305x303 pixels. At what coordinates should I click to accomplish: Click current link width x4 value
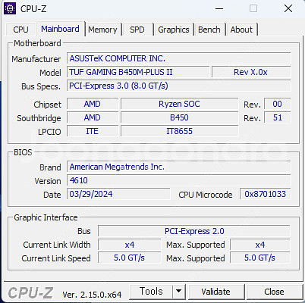point(130,245)
